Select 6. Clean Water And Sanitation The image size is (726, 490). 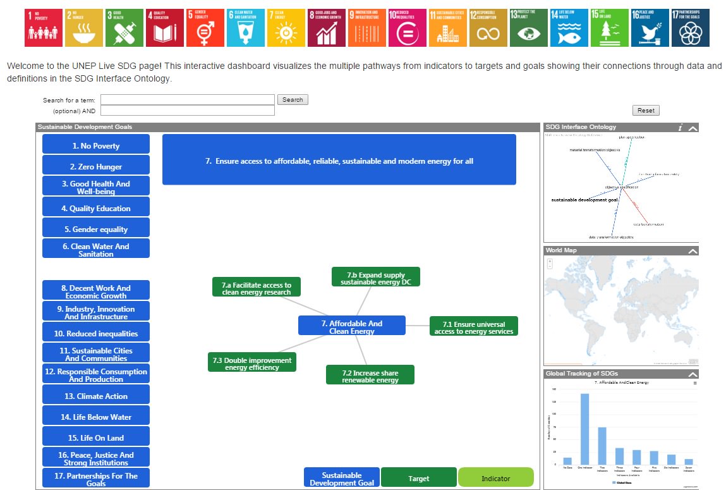click(x=96, y=248)
